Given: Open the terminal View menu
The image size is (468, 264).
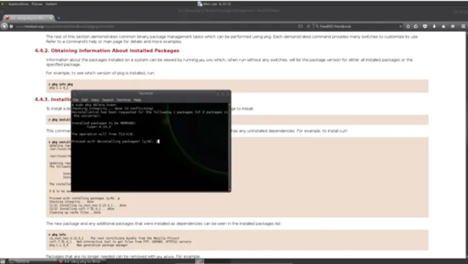Looking at the screenshot, I should (95, 99).
